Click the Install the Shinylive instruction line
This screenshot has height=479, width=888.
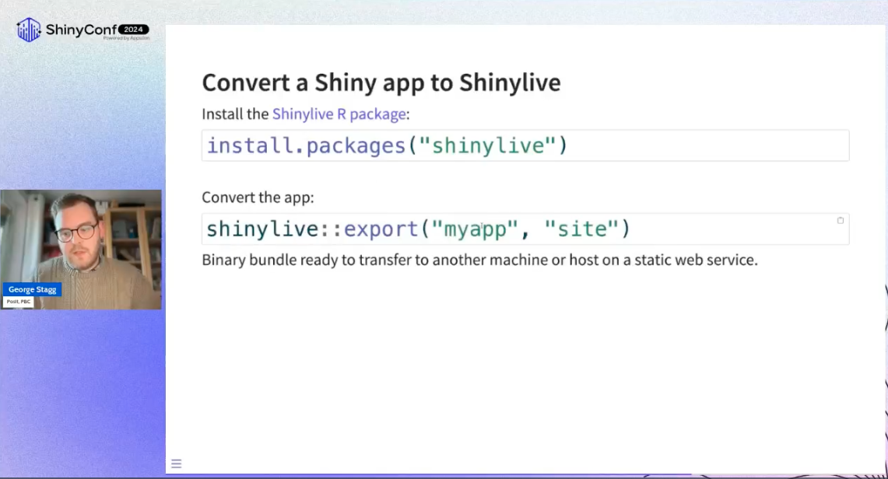[304, 114]
